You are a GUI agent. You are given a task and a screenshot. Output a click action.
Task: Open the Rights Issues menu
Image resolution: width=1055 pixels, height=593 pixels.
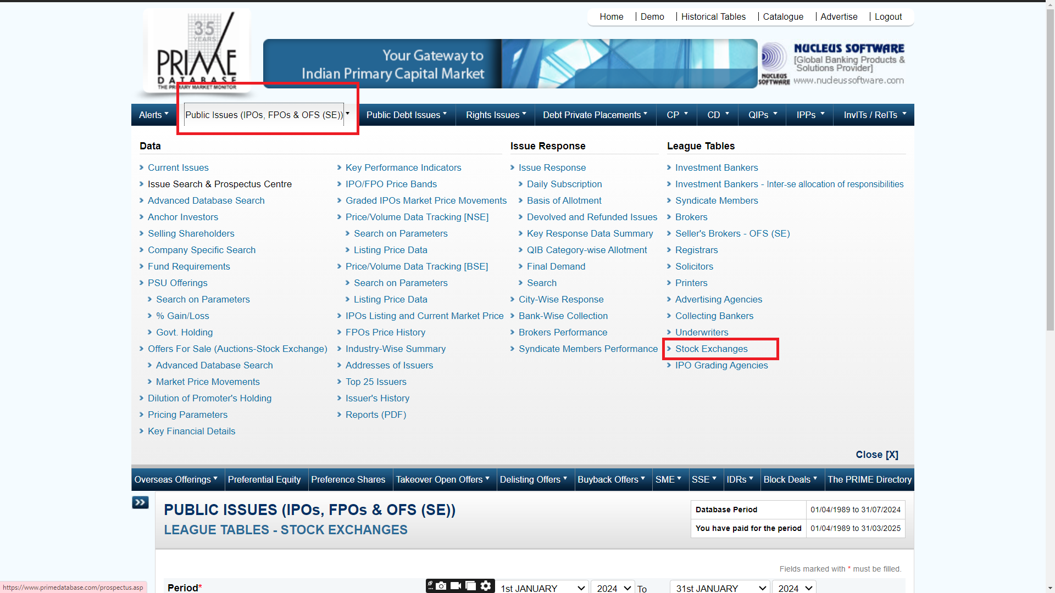click(496, 115)
